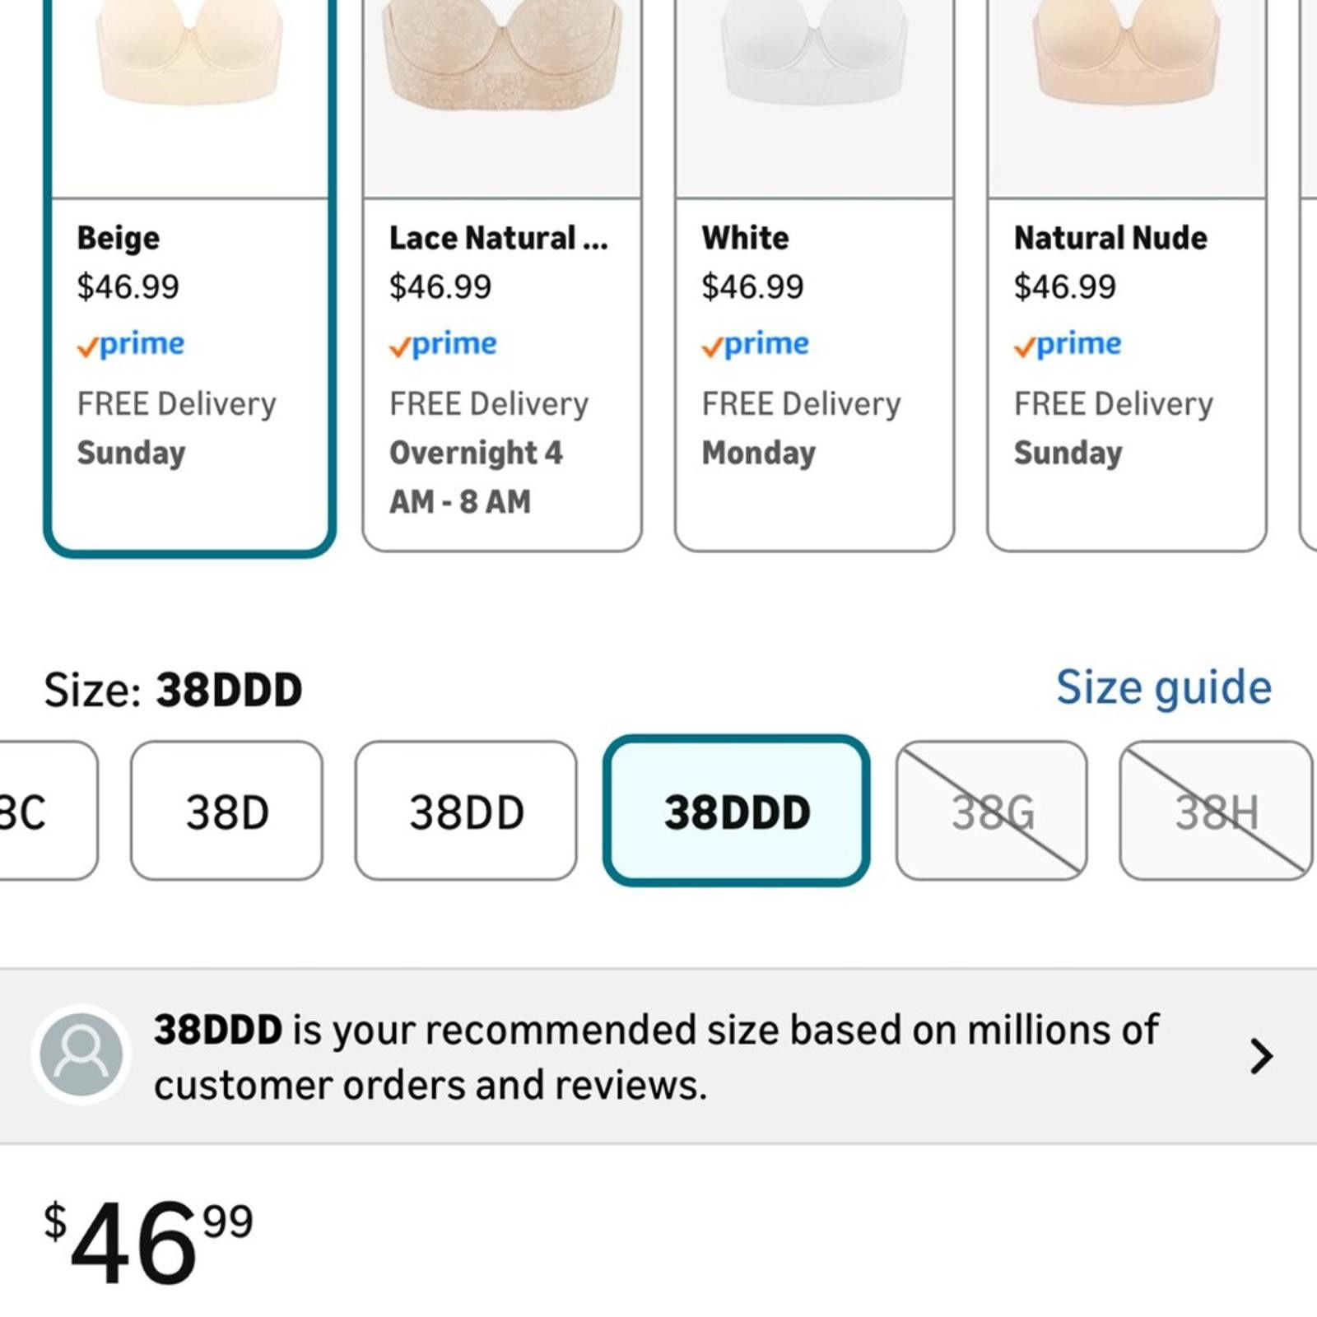
Task: Select the highlighted 38DDD size option
Action: click(x=737, y=811)
